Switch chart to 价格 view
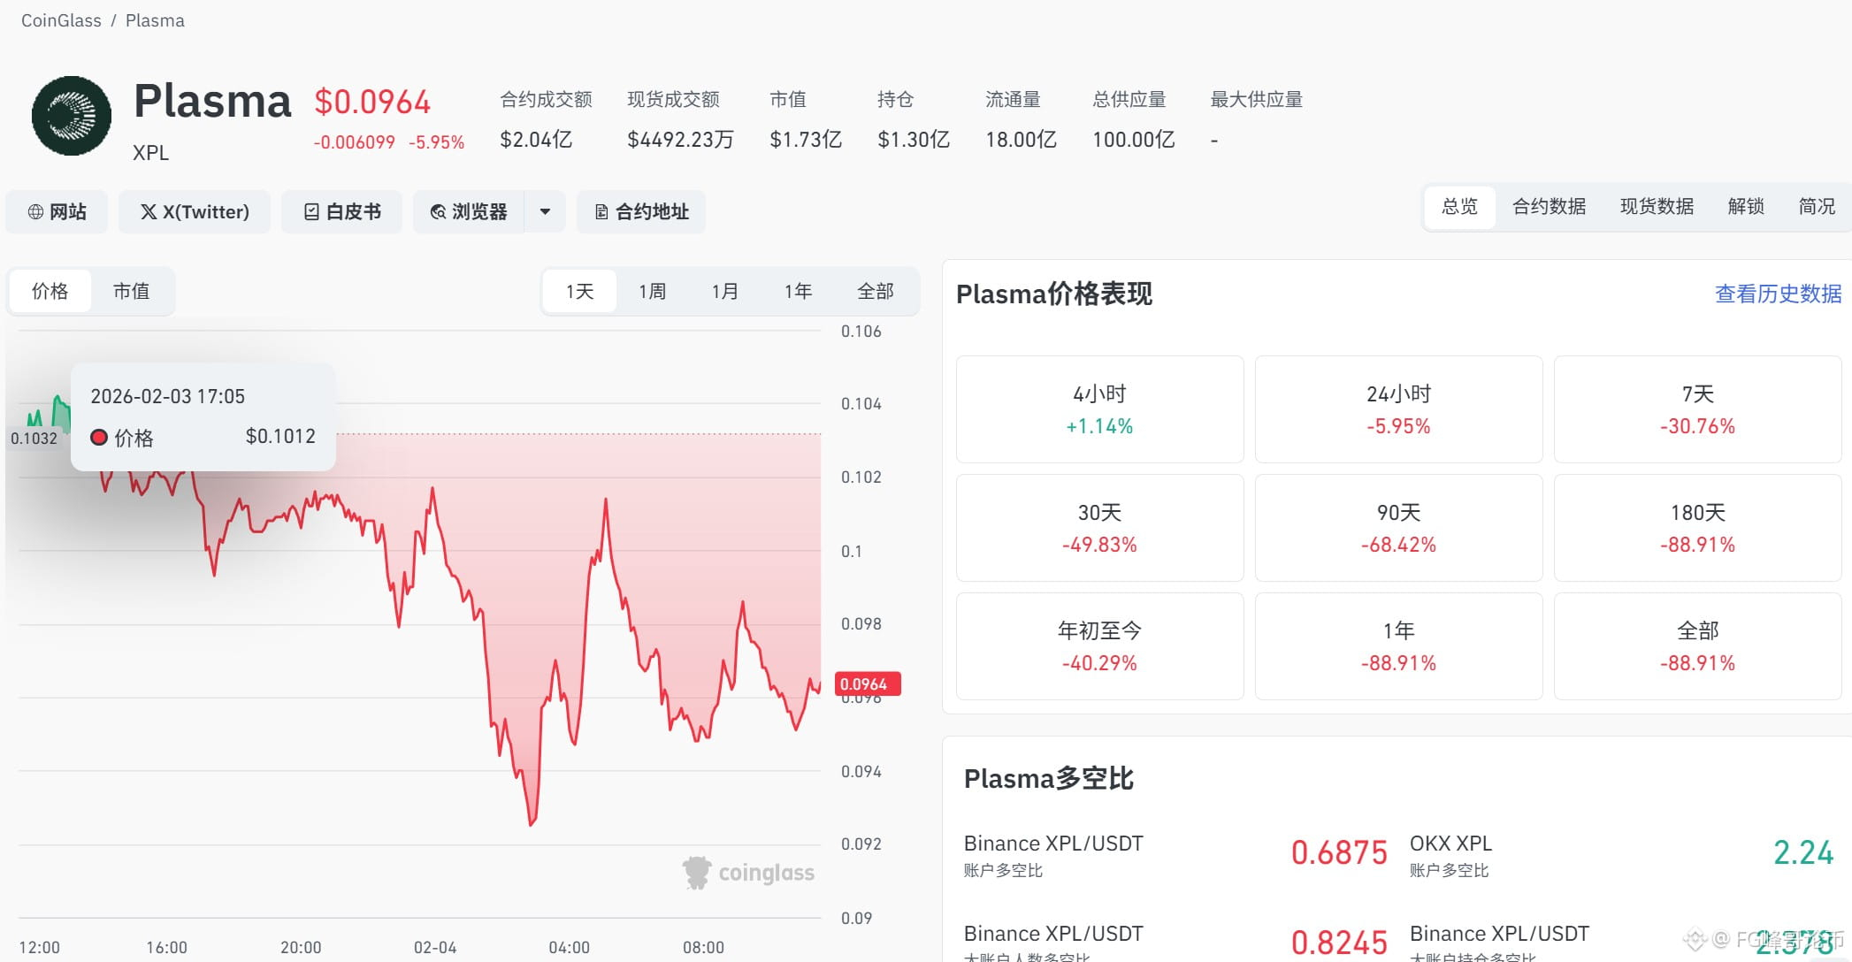The image size is (1852, 962). [x=50, y=291]
